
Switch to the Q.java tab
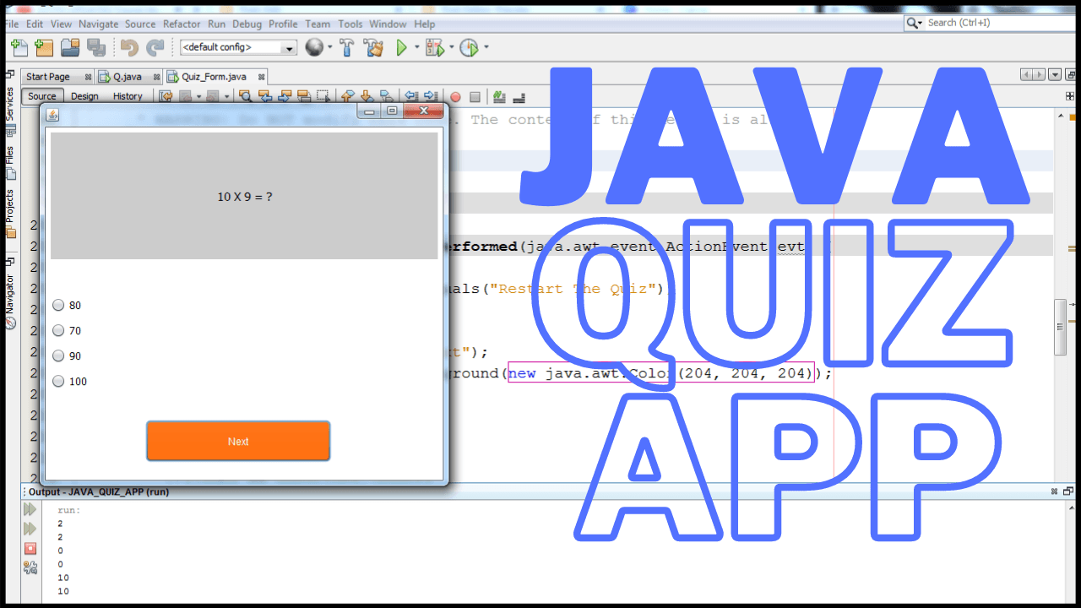[x=127, y=76]
